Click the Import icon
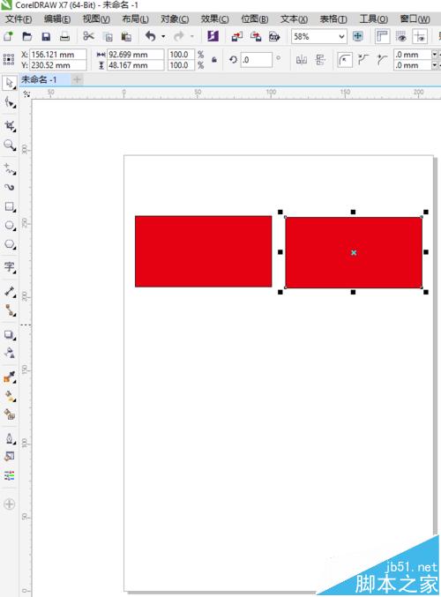Screen dimensions: 441x597 (236, 36)
